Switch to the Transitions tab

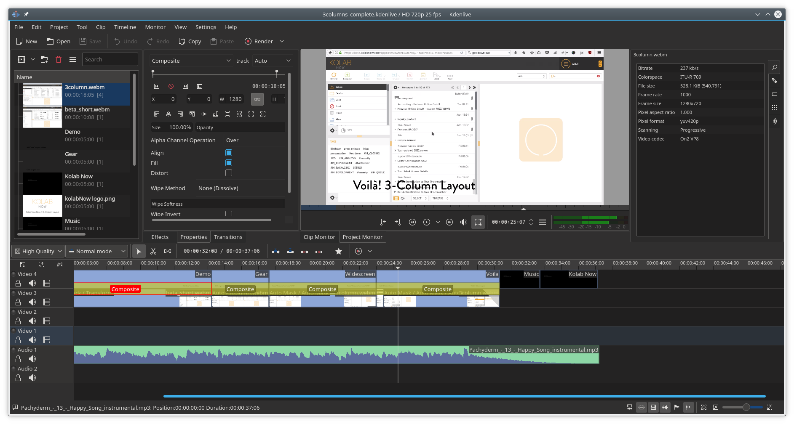pyautogui.click(x=228, y=237)
